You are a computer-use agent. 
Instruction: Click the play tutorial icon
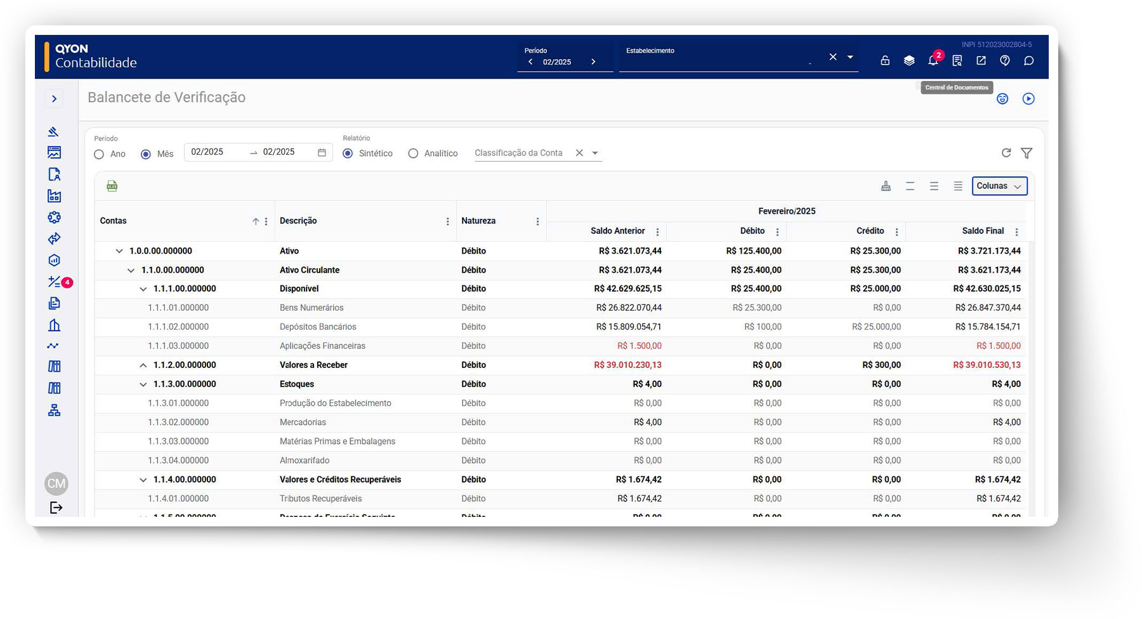tap(1028, 99)
